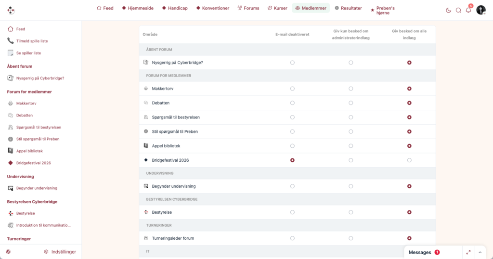Open the notifications bell
This screenshot has height=259, width=493.
point(468,10)
